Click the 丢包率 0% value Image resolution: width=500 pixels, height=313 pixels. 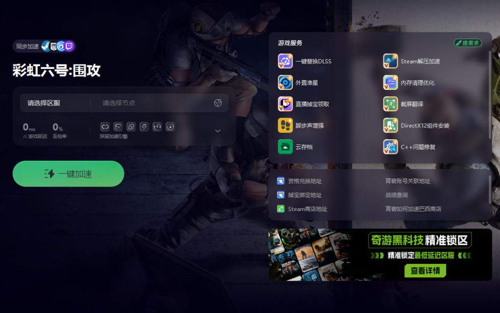pyautogui.click(x=58, y=127)
